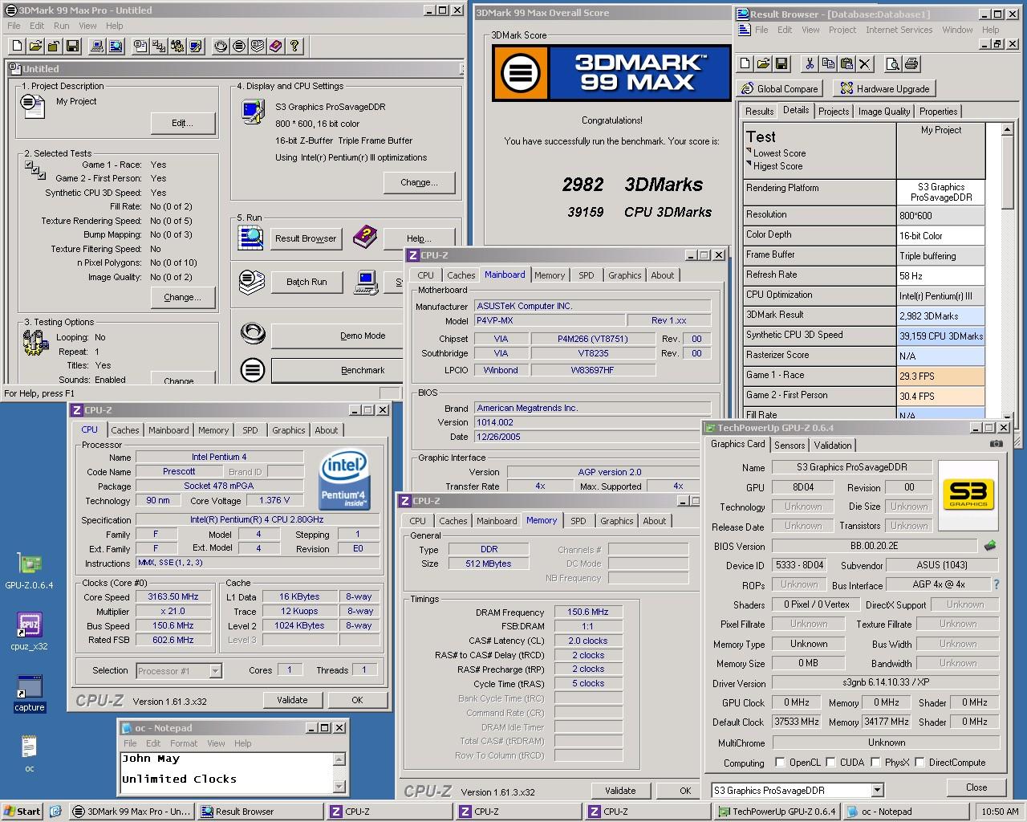This screenshot has width=1027, height=822.
Task: Open Selected Tests checklist icon in 3DMark toolbar
Action: pyautogui.click(x=159, y=46)
